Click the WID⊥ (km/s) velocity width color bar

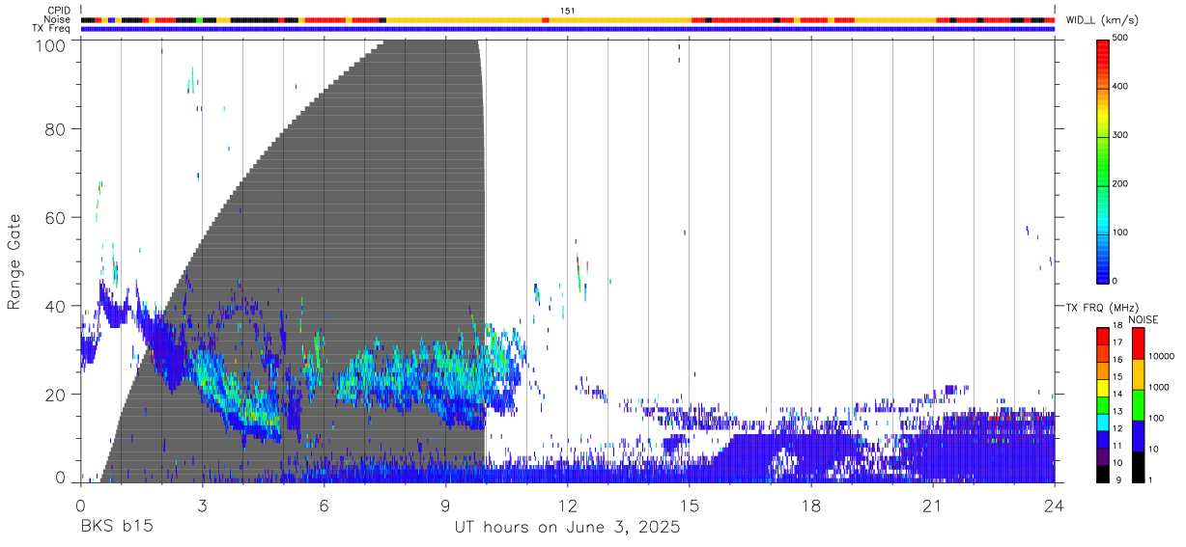(x=1102, y=160)
